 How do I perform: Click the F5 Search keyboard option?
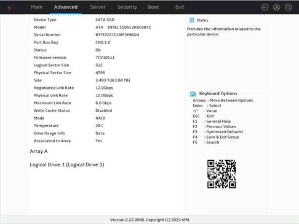(x=206, y=142)
